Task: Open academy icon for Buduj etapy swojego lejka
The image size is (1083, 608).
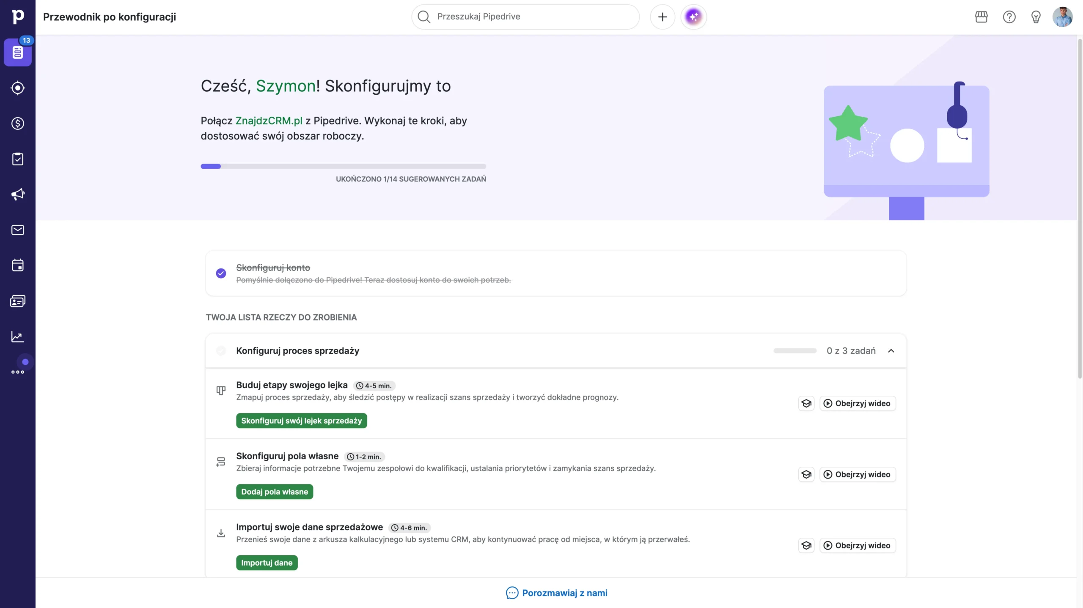Action: [x=806, y=403]
